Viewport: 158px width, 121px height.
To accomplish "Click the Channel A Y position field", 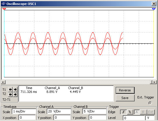I will click(x=62, y=118).
